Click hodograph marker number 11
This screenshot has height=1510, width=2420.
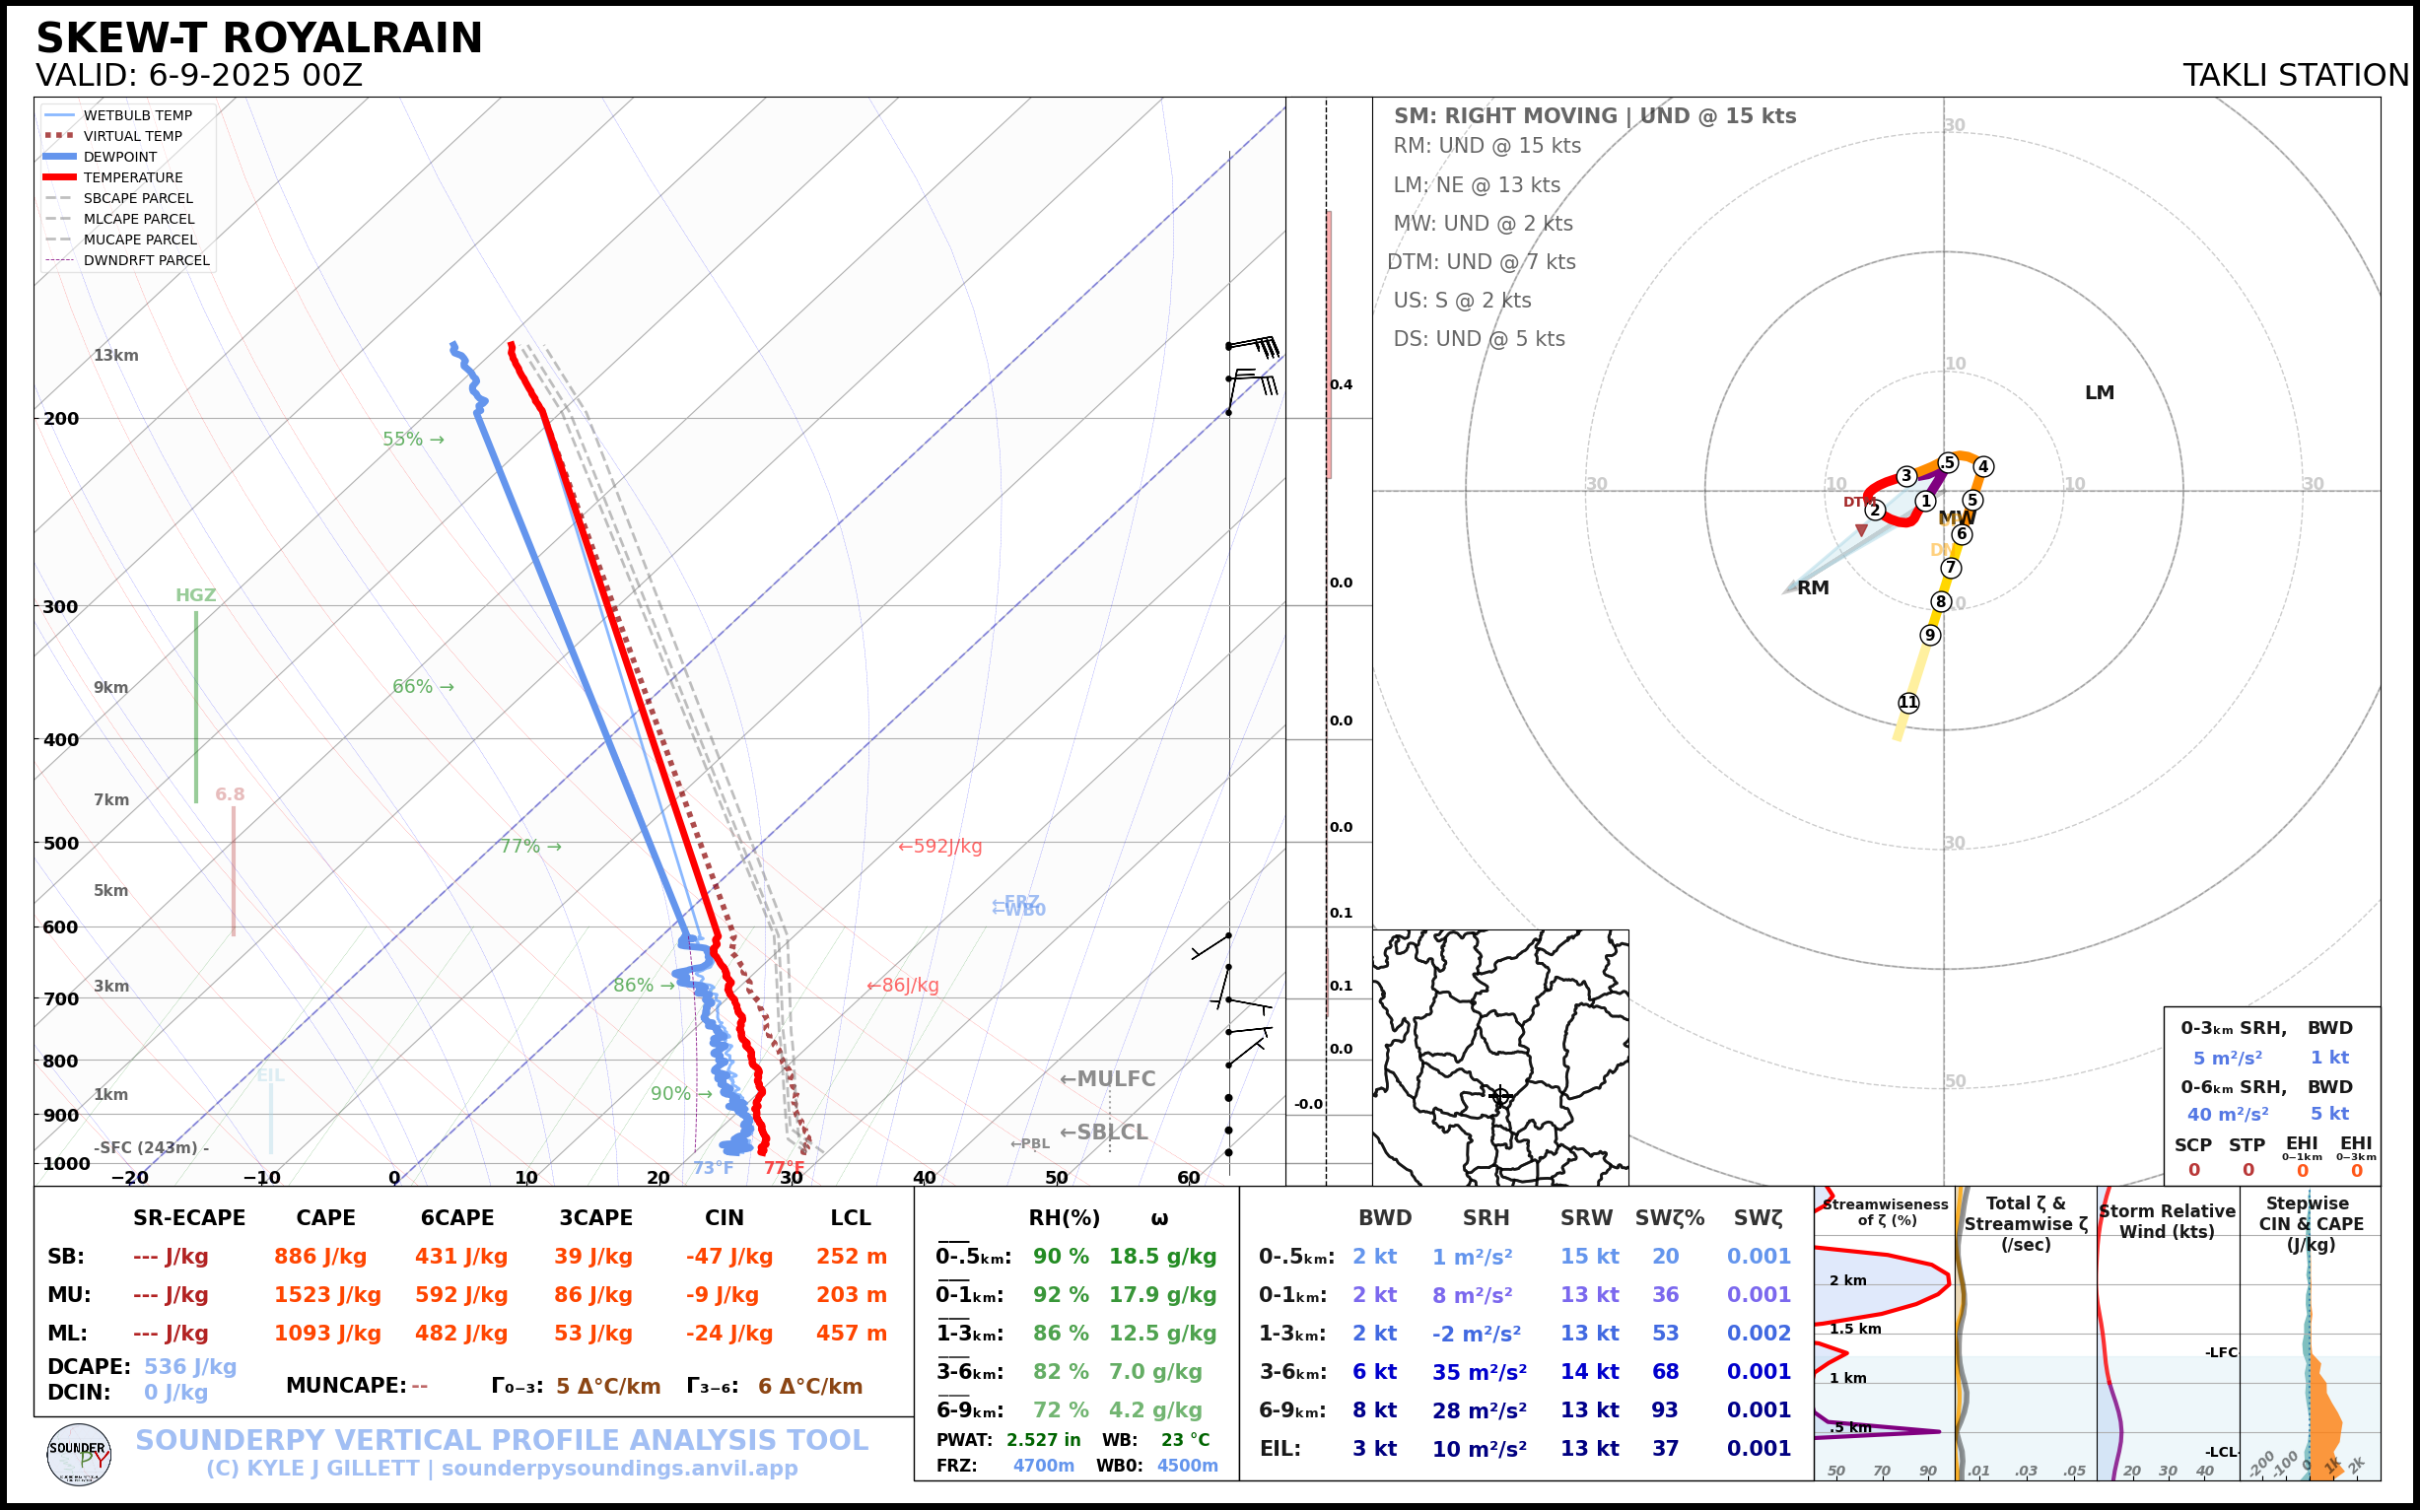[1908, 703]
